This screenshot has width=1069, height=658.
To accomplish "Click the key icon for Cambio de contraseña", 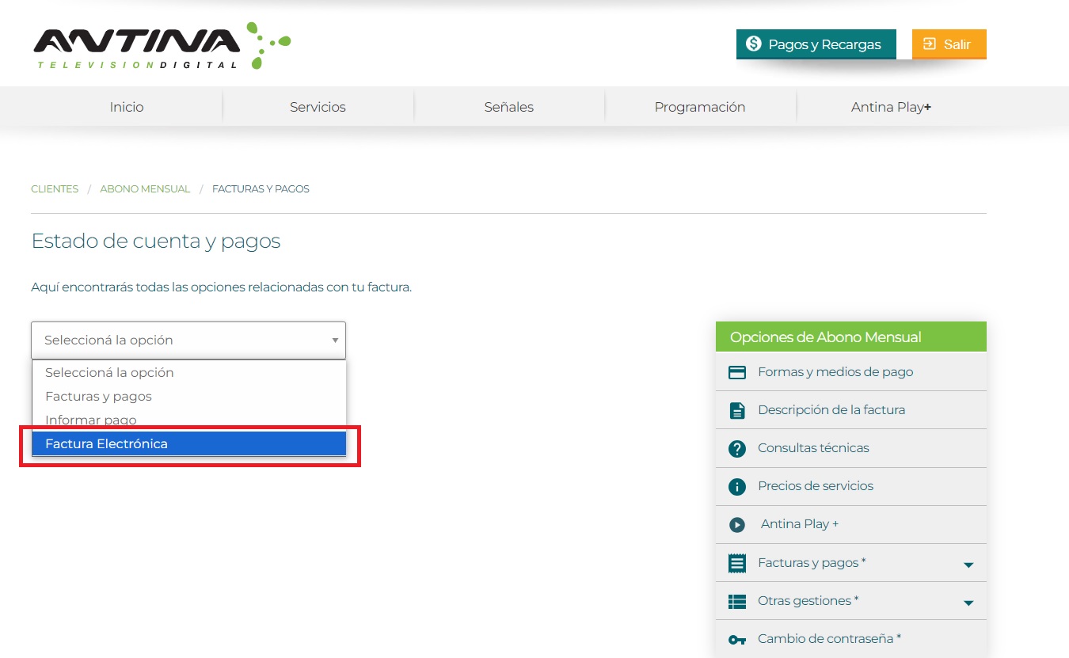I will (x=737, y=639).
